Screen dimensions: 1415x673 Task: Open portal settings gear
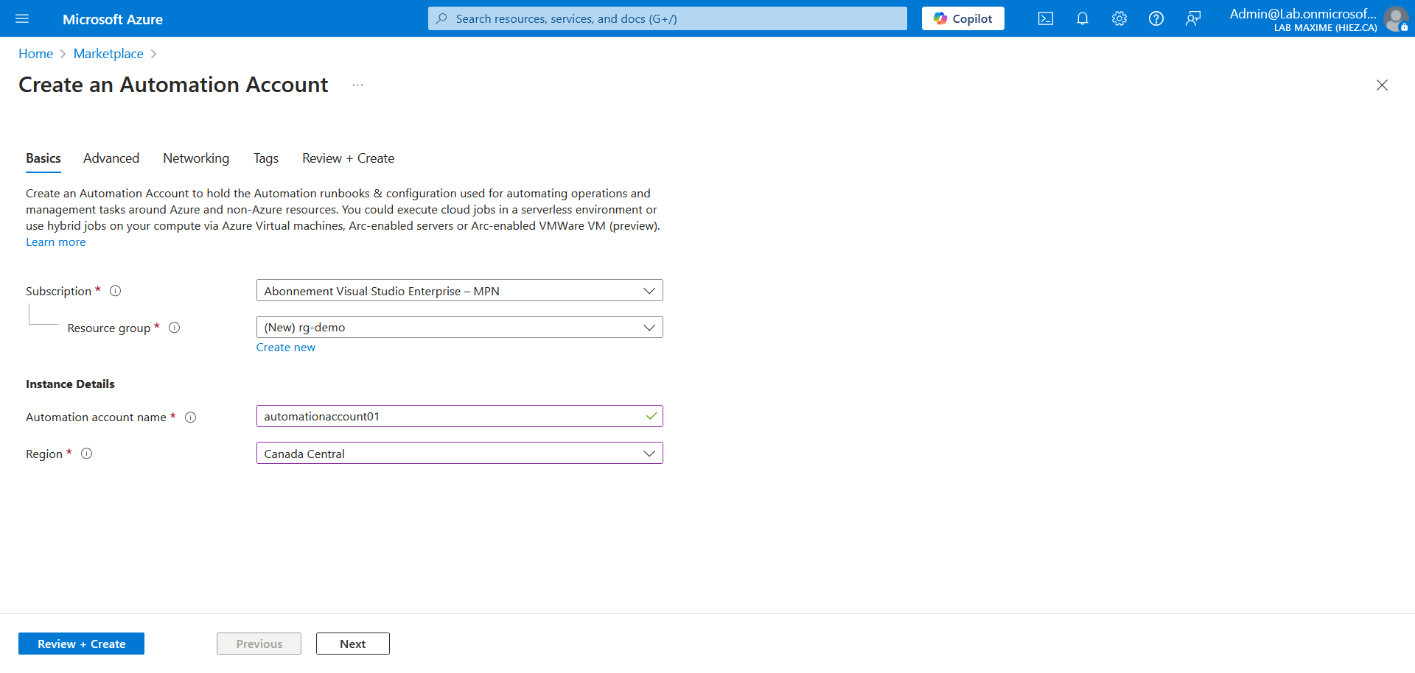1119,18
